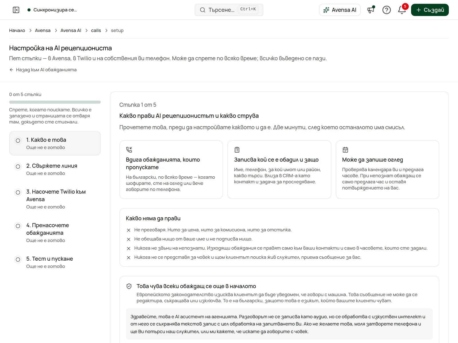Go to 'Начало' breadcrumb
The image size is (458, 343).
click(x=17, y=30)
